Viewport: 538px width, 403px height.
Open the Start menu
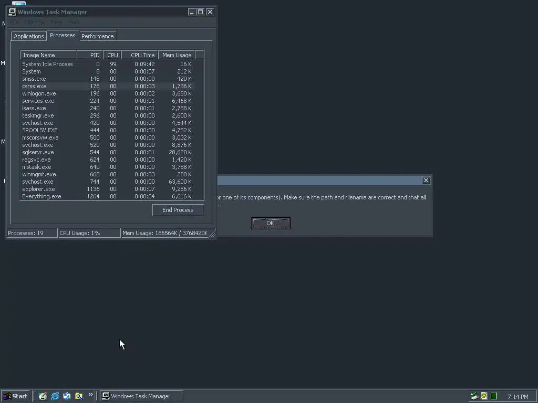tap(15, 396)
